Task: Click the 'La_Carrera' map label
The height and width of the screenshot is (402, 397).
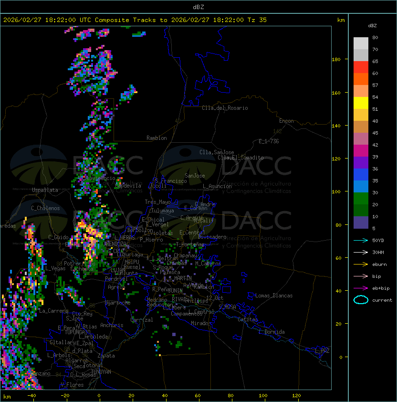Action: click(x=53, y=311)
